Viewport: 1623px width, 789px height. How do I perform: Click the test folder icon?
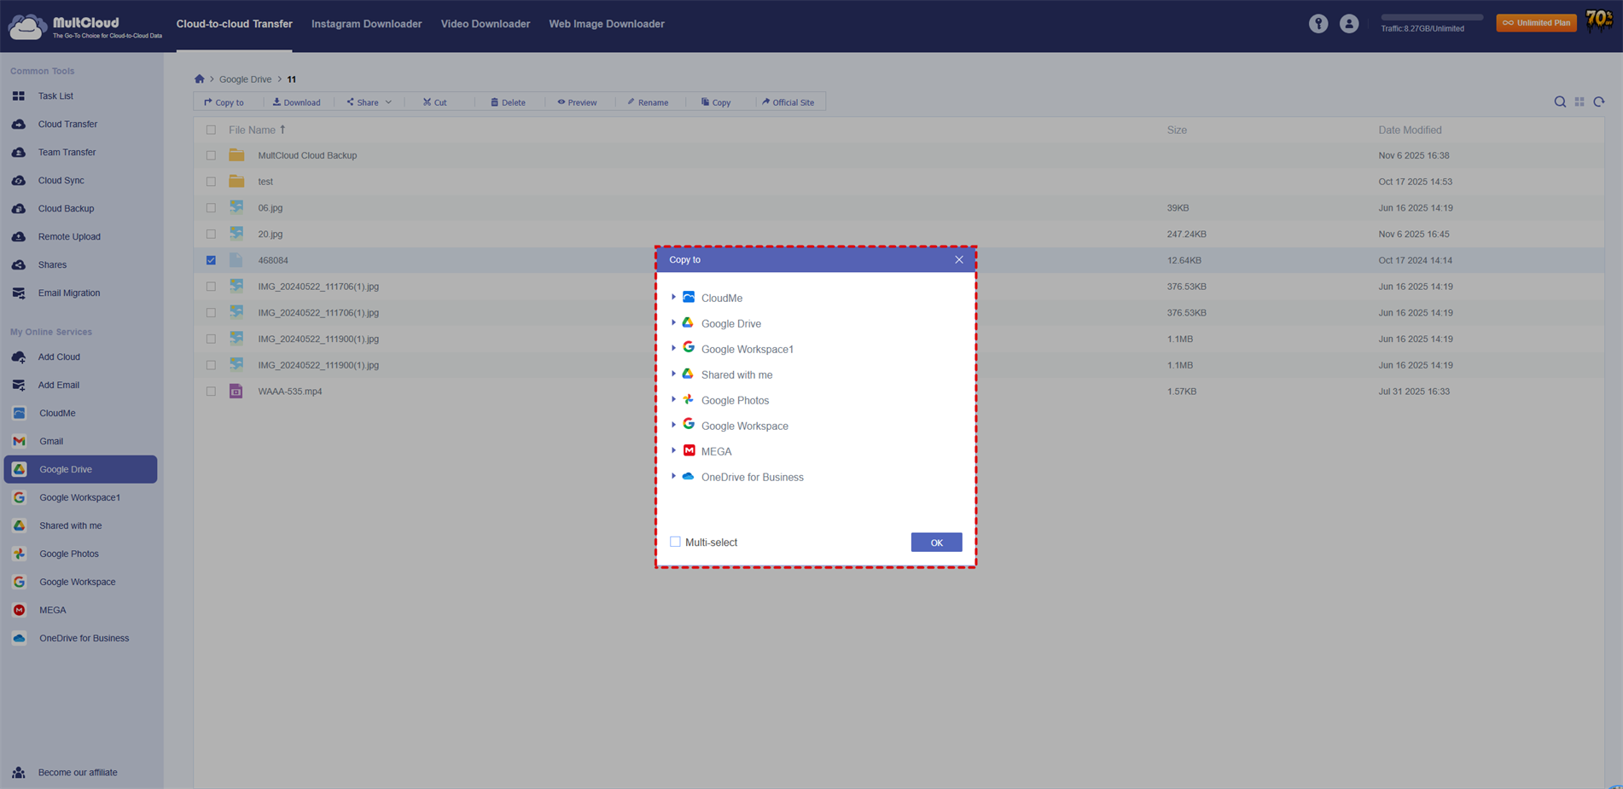pyautogui.click(x=236, y=182)
